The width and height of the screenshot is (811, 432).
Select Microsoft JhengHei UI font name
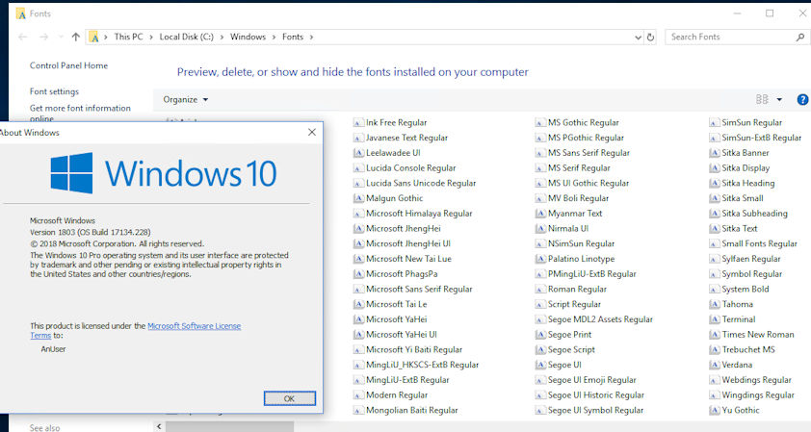408,244
